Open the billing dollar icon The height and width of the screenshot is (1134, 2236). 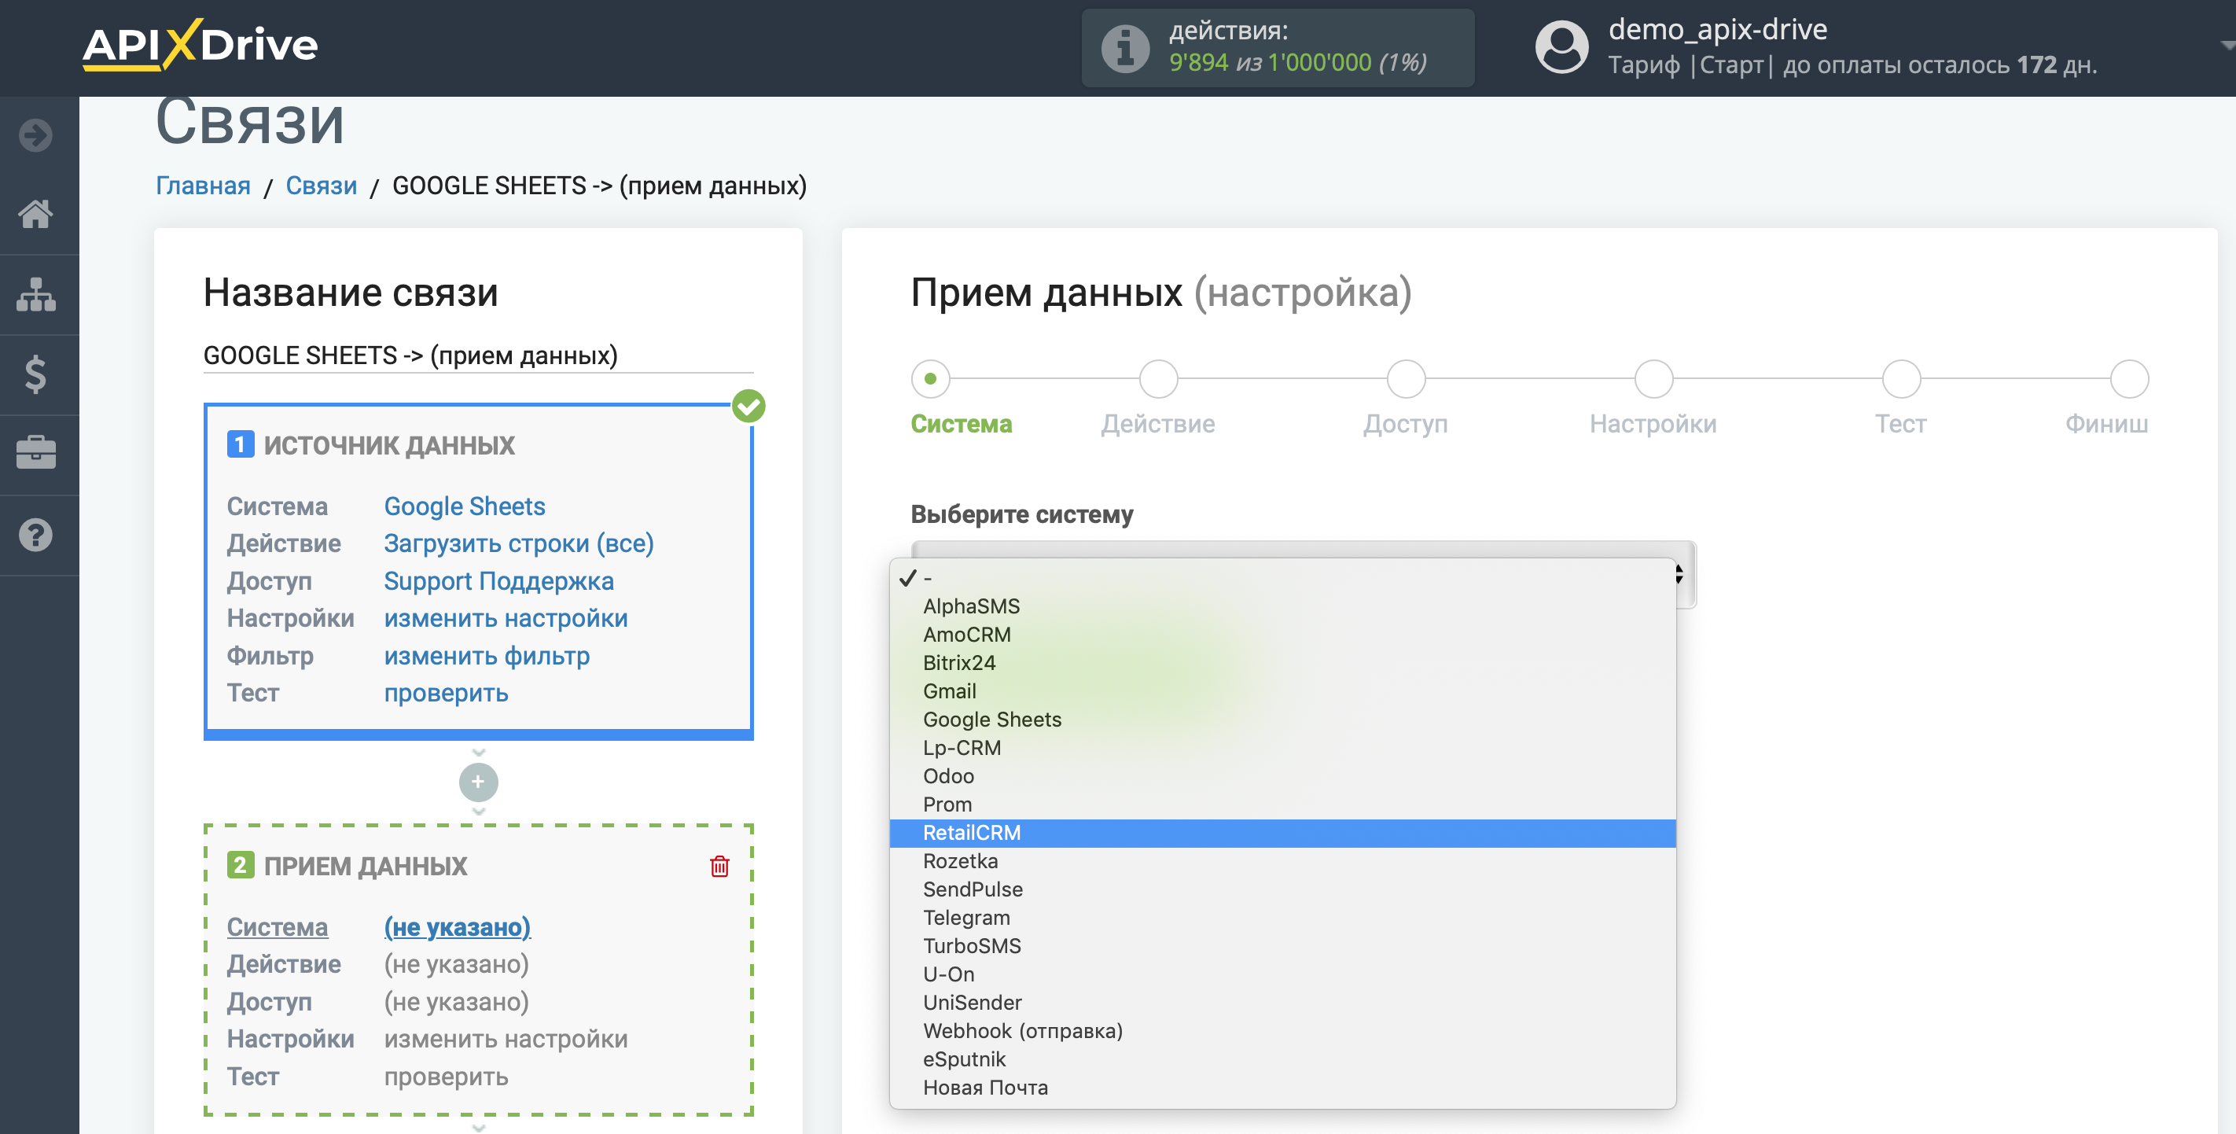click(35, 374)
